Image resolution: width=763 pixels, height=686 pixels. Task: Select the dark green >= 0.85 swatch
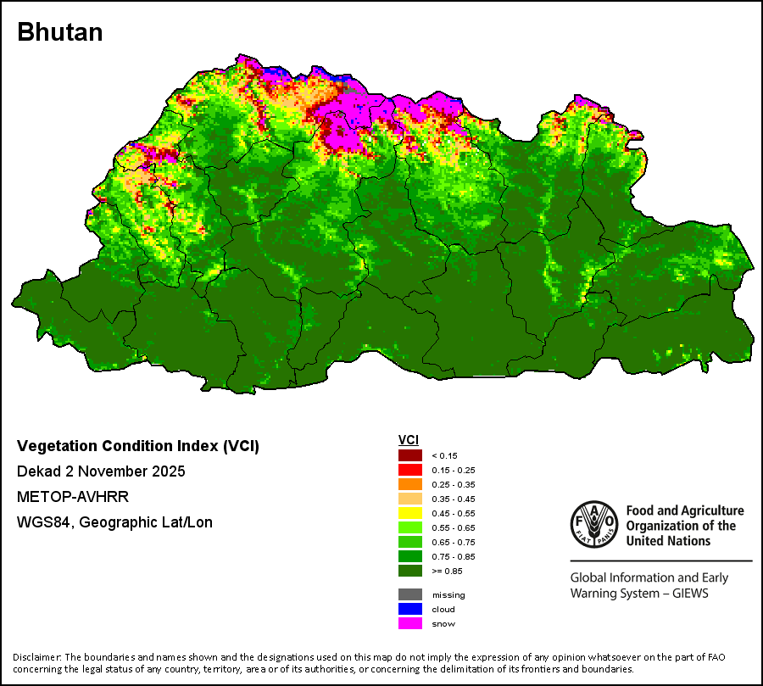click(410, 571)
